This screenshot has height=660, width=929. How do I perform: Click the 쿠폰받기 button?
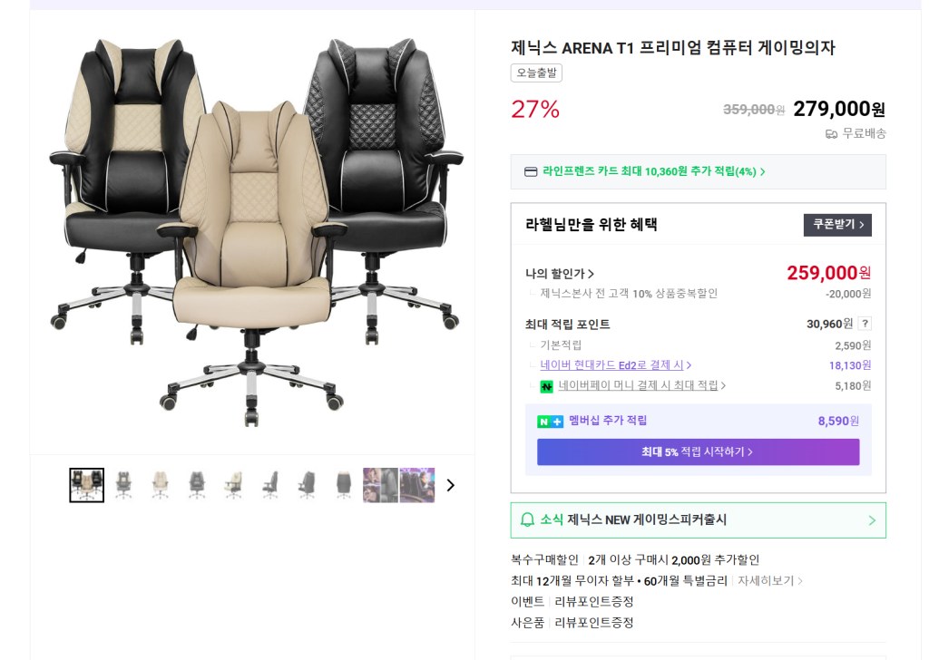click(837, 225)
